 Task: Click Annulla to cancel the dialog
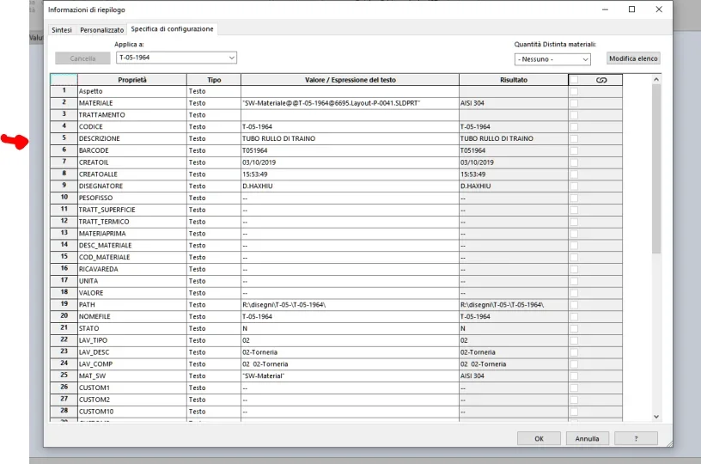point(588,438)
